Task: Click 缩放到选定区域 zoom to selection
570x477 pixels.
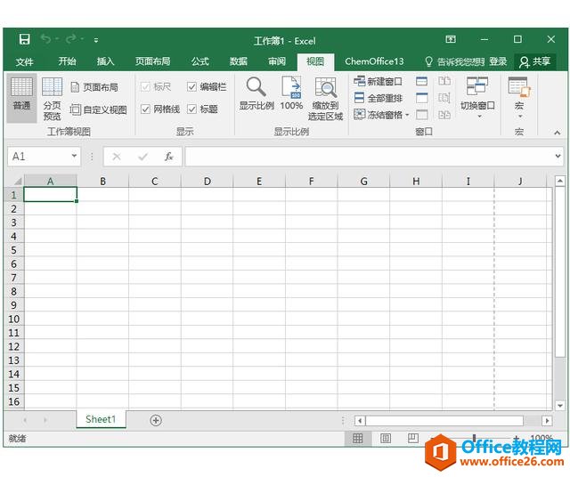Action: point(325,99)
